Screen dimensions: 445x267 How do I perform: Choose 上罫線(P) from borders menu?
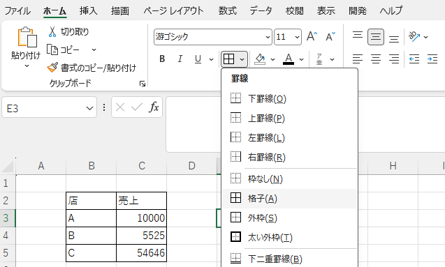click(x=289, y=118)
